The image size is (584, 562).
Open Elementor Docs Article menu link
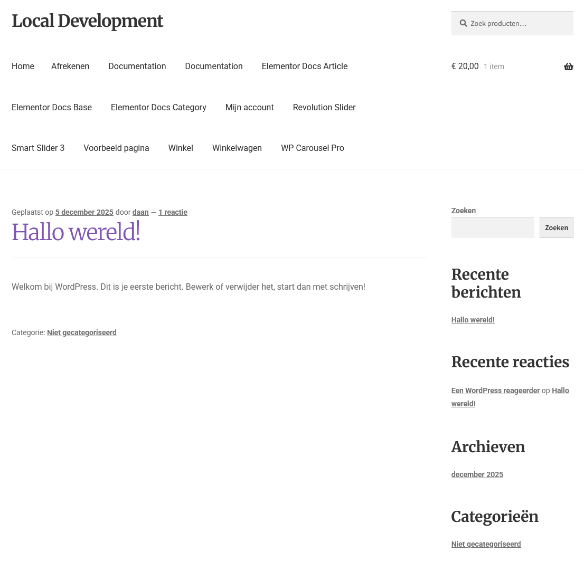304,66
